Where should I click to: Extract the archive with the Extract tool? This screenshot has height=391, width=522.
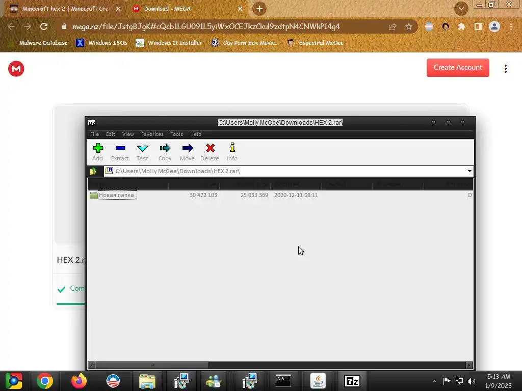120,152
